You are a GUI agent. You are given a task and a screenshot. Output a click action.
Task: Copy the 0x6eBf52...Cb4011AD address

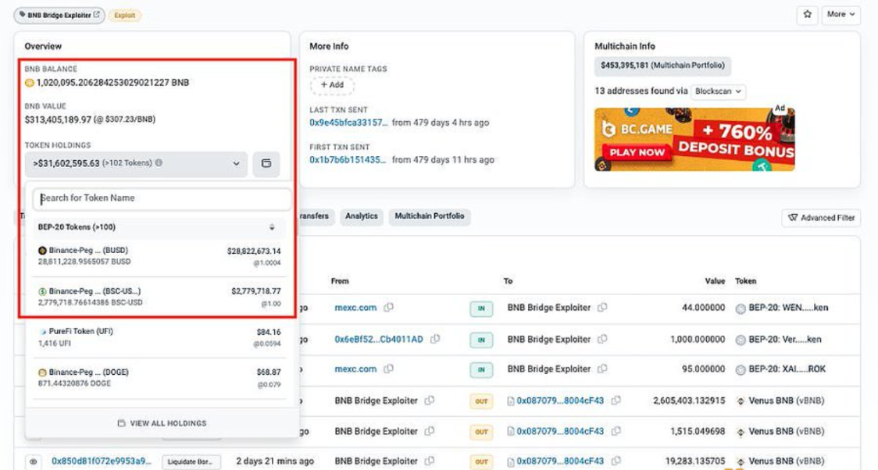tap(435, 340)
